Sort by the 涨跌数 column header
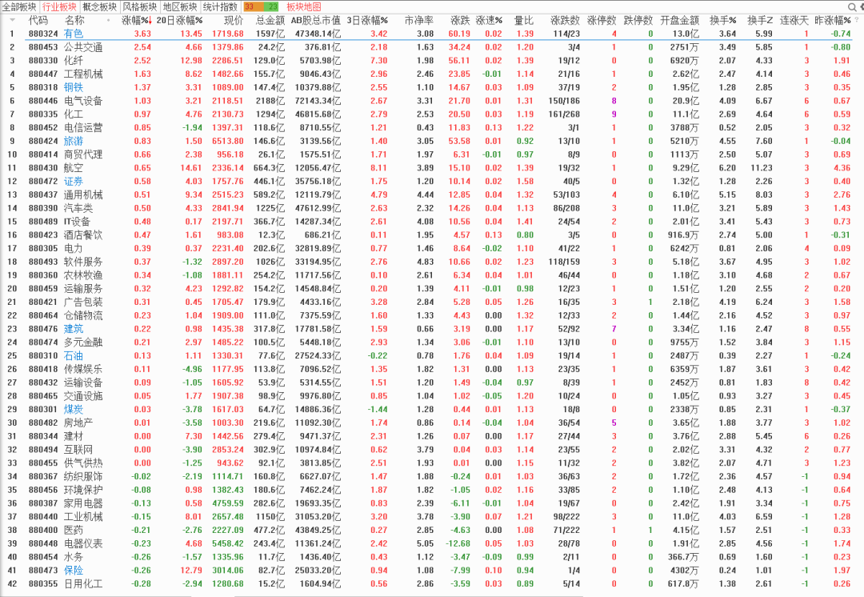Viewport: 864px width, 597px height. coord(566,20)
